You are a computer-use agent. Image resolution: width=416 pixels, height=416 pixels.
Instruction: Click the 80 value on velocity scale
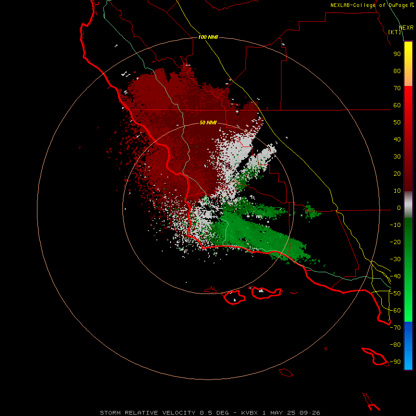pyautogui.click(x=397, y=71)
